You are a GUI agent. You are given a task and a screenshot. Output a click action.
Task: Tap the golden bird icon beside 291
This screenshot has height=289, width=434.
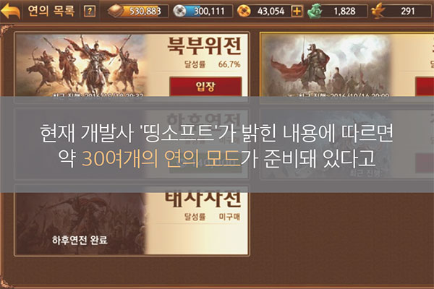point(378,11)
